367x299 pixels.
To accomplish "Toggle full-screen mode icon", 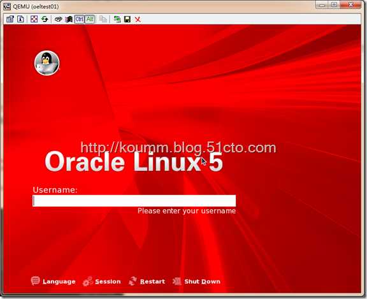I will pos(34,19).
